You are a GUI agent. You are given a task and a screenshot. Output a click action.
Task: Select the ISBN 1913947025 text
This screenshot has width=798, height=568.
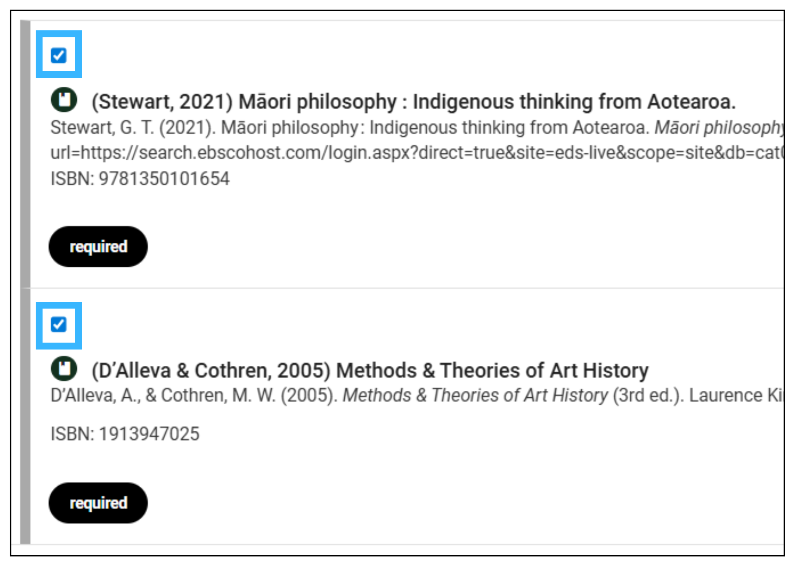tap(125, 434)
